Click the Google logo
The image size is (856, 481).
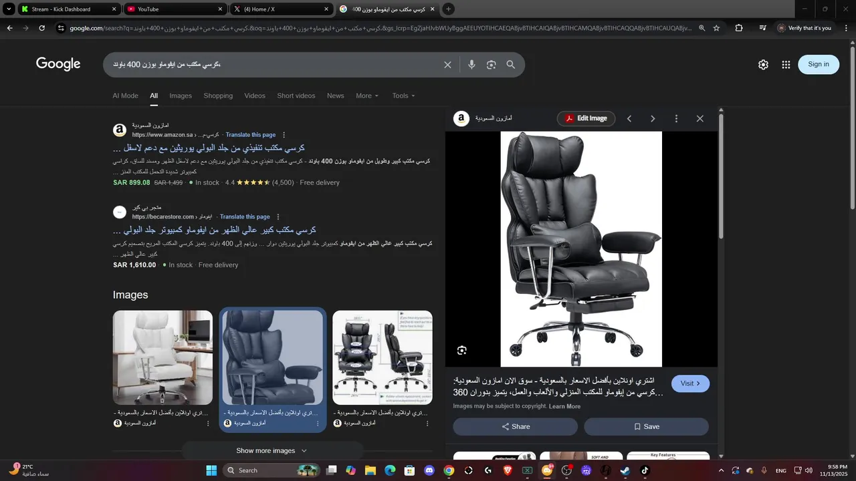pos(58,64)
